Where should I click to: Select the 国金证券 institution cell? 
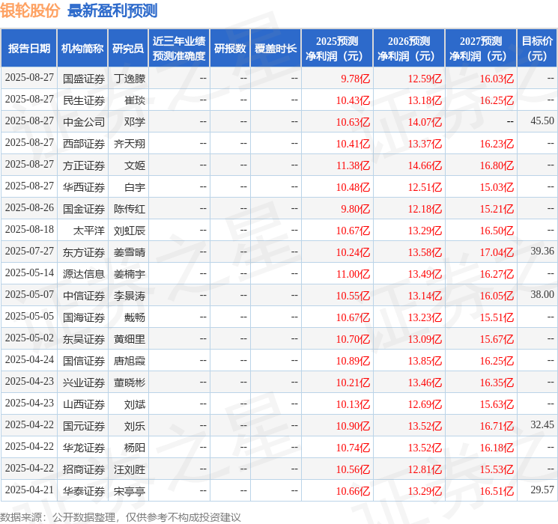tap(84, 209)
